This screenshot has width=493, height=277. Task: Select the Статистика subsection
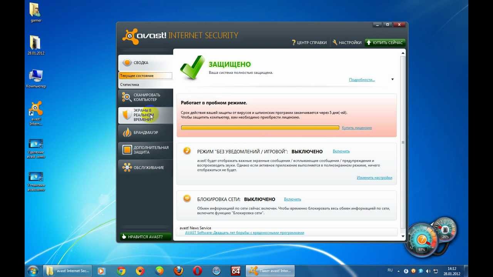click(145, 85)
